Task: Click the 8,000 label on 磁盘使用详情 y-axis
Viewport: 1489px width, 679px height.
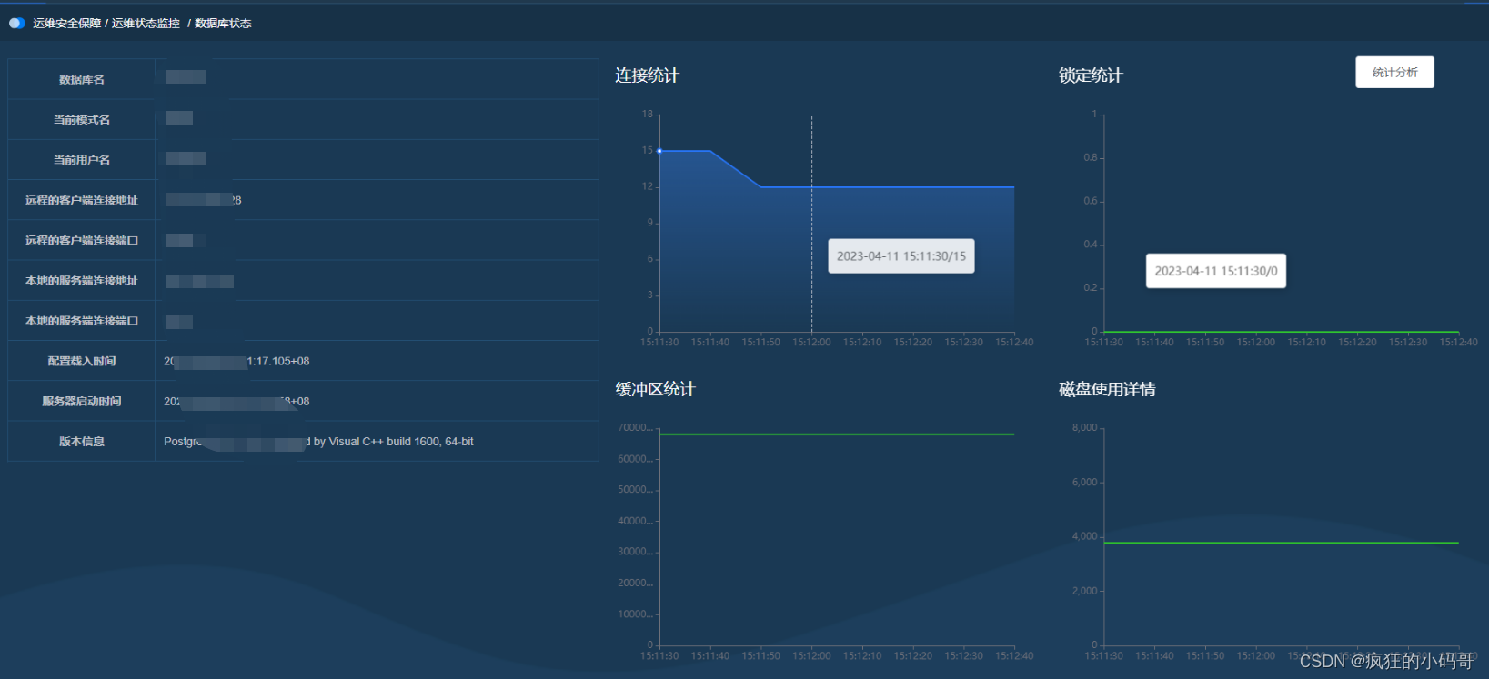Action: (1084, 428)
